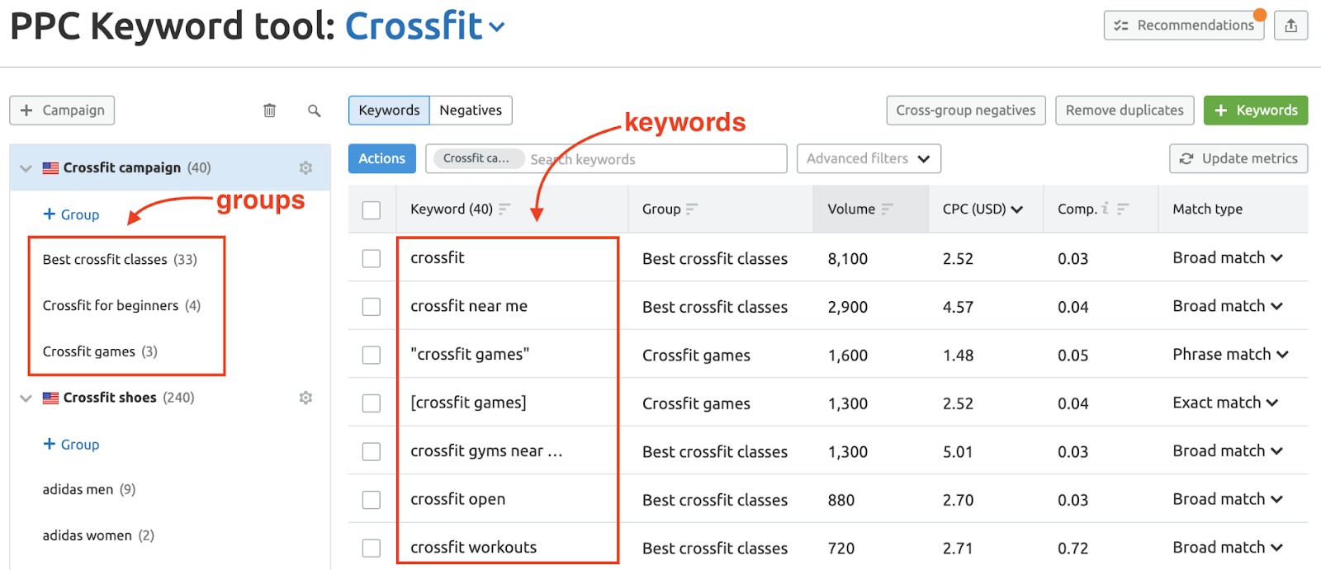Click the export share icon top right
1321x570 pixels.
pyautogui.click(x=1290, y=26)
